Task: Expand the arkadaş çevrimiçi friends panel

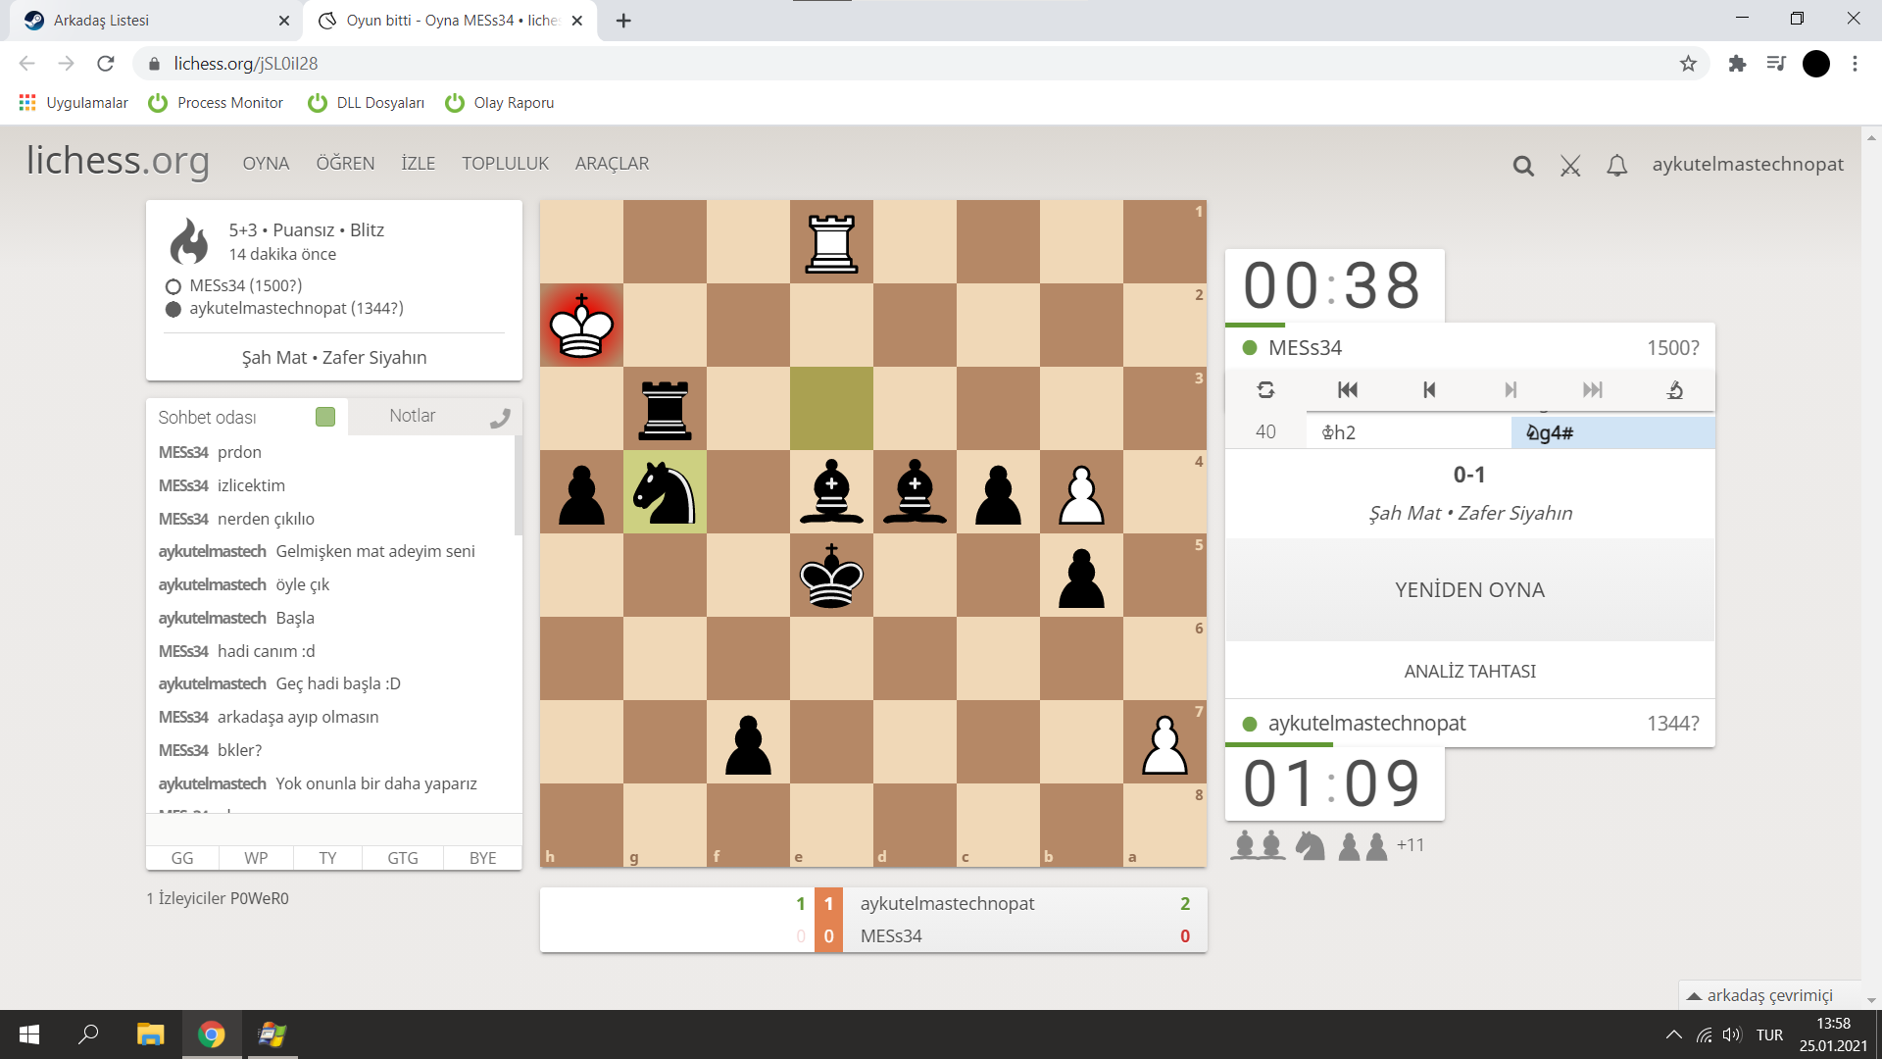Action: click(1769, 995)
